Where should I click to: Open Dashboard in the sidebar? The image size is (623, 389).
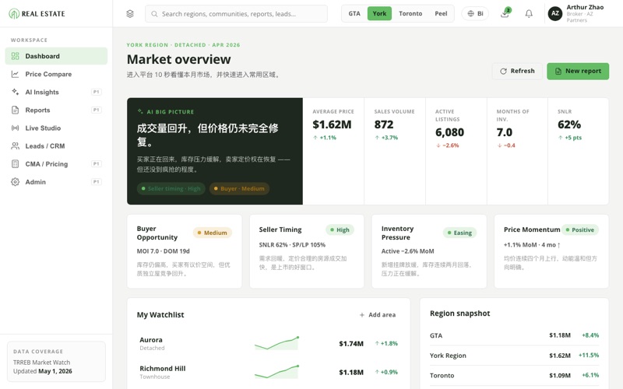pos(56,56)
